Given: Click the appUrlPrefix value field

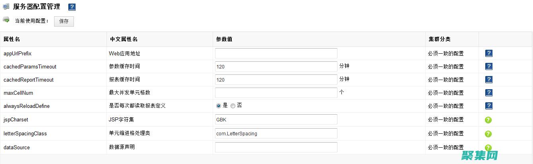Looking at the screenshot, I should pos(276,53).
